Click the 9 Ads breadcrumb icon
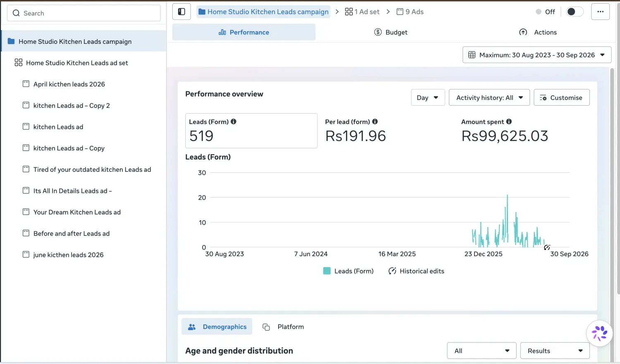620x364 pixels. (x=400, y=12)
